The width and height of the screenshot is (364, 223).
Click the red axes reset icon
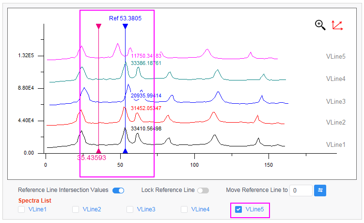[337, 25]
